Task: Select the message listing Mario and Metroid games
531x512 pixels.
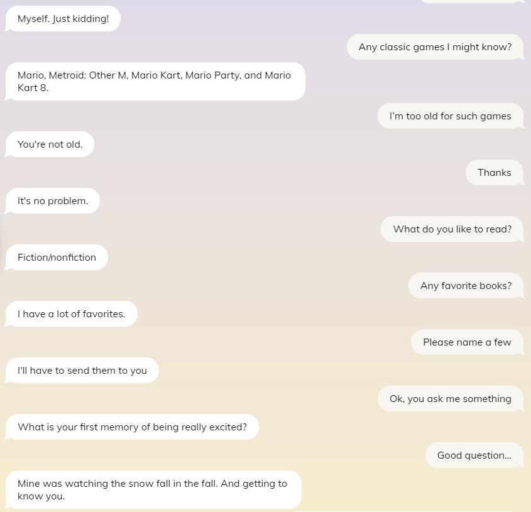Action: coord(154,81)
